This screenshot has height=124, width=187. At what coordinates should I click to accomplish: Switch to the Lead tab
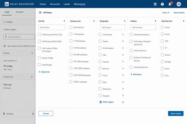click(x=7, y=12)
